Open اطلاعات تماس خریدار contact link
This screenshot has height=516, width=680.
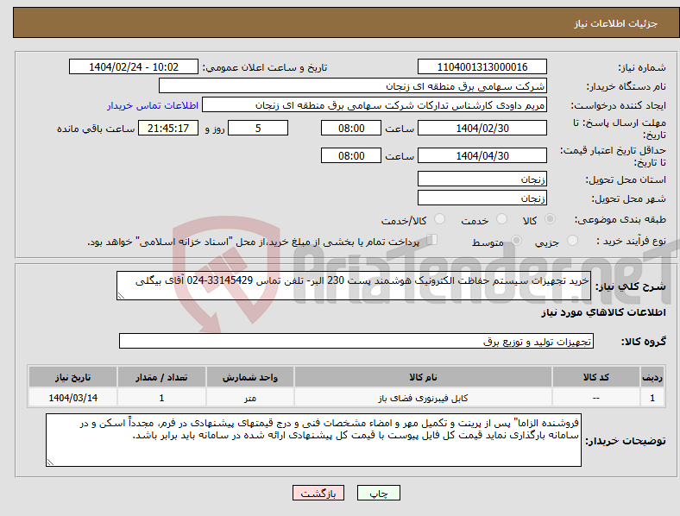point(153,105)
